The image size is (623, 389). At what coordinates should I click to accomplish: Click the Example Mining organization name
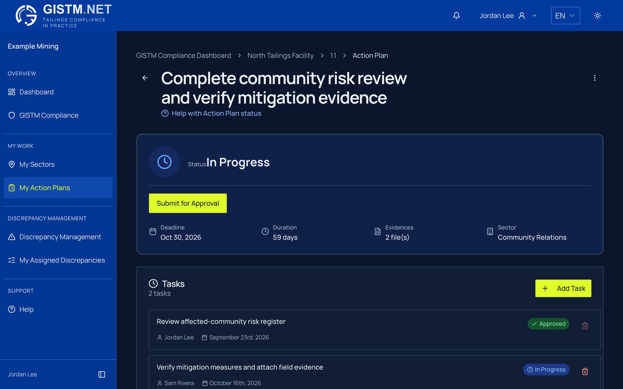pyautogui.click(x=33, y=46)
